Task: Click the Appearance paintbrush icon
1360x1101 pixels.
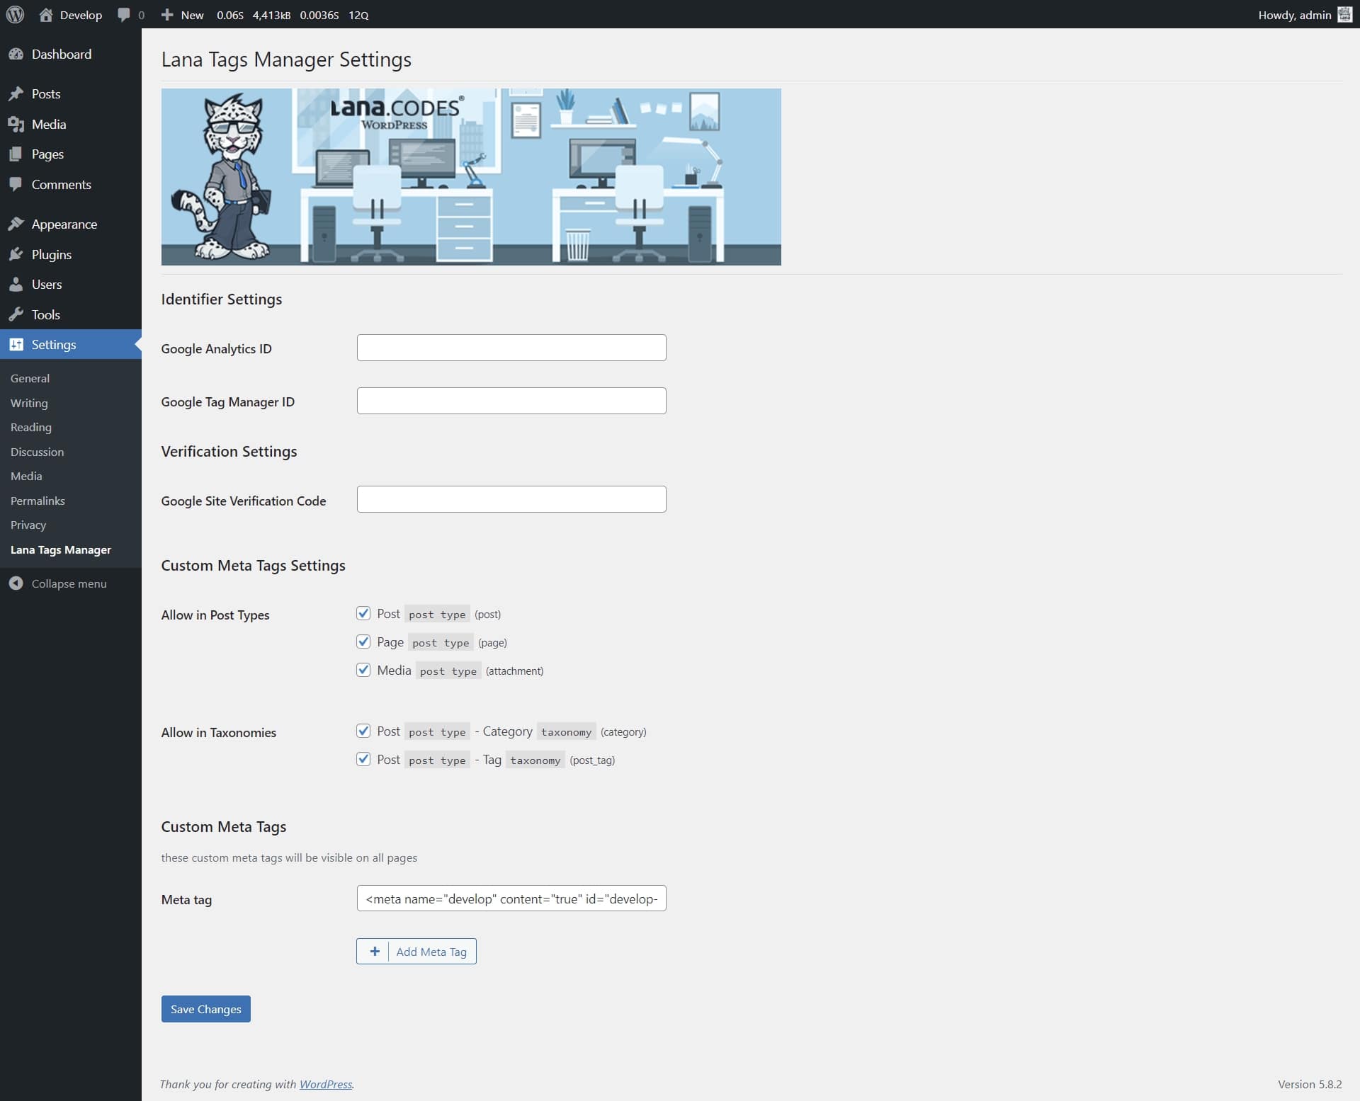Action: point(16,224)
